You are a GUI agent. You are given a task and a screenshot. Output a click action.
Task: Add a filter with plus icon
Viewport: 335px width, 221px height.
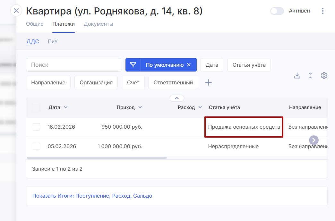209,82
